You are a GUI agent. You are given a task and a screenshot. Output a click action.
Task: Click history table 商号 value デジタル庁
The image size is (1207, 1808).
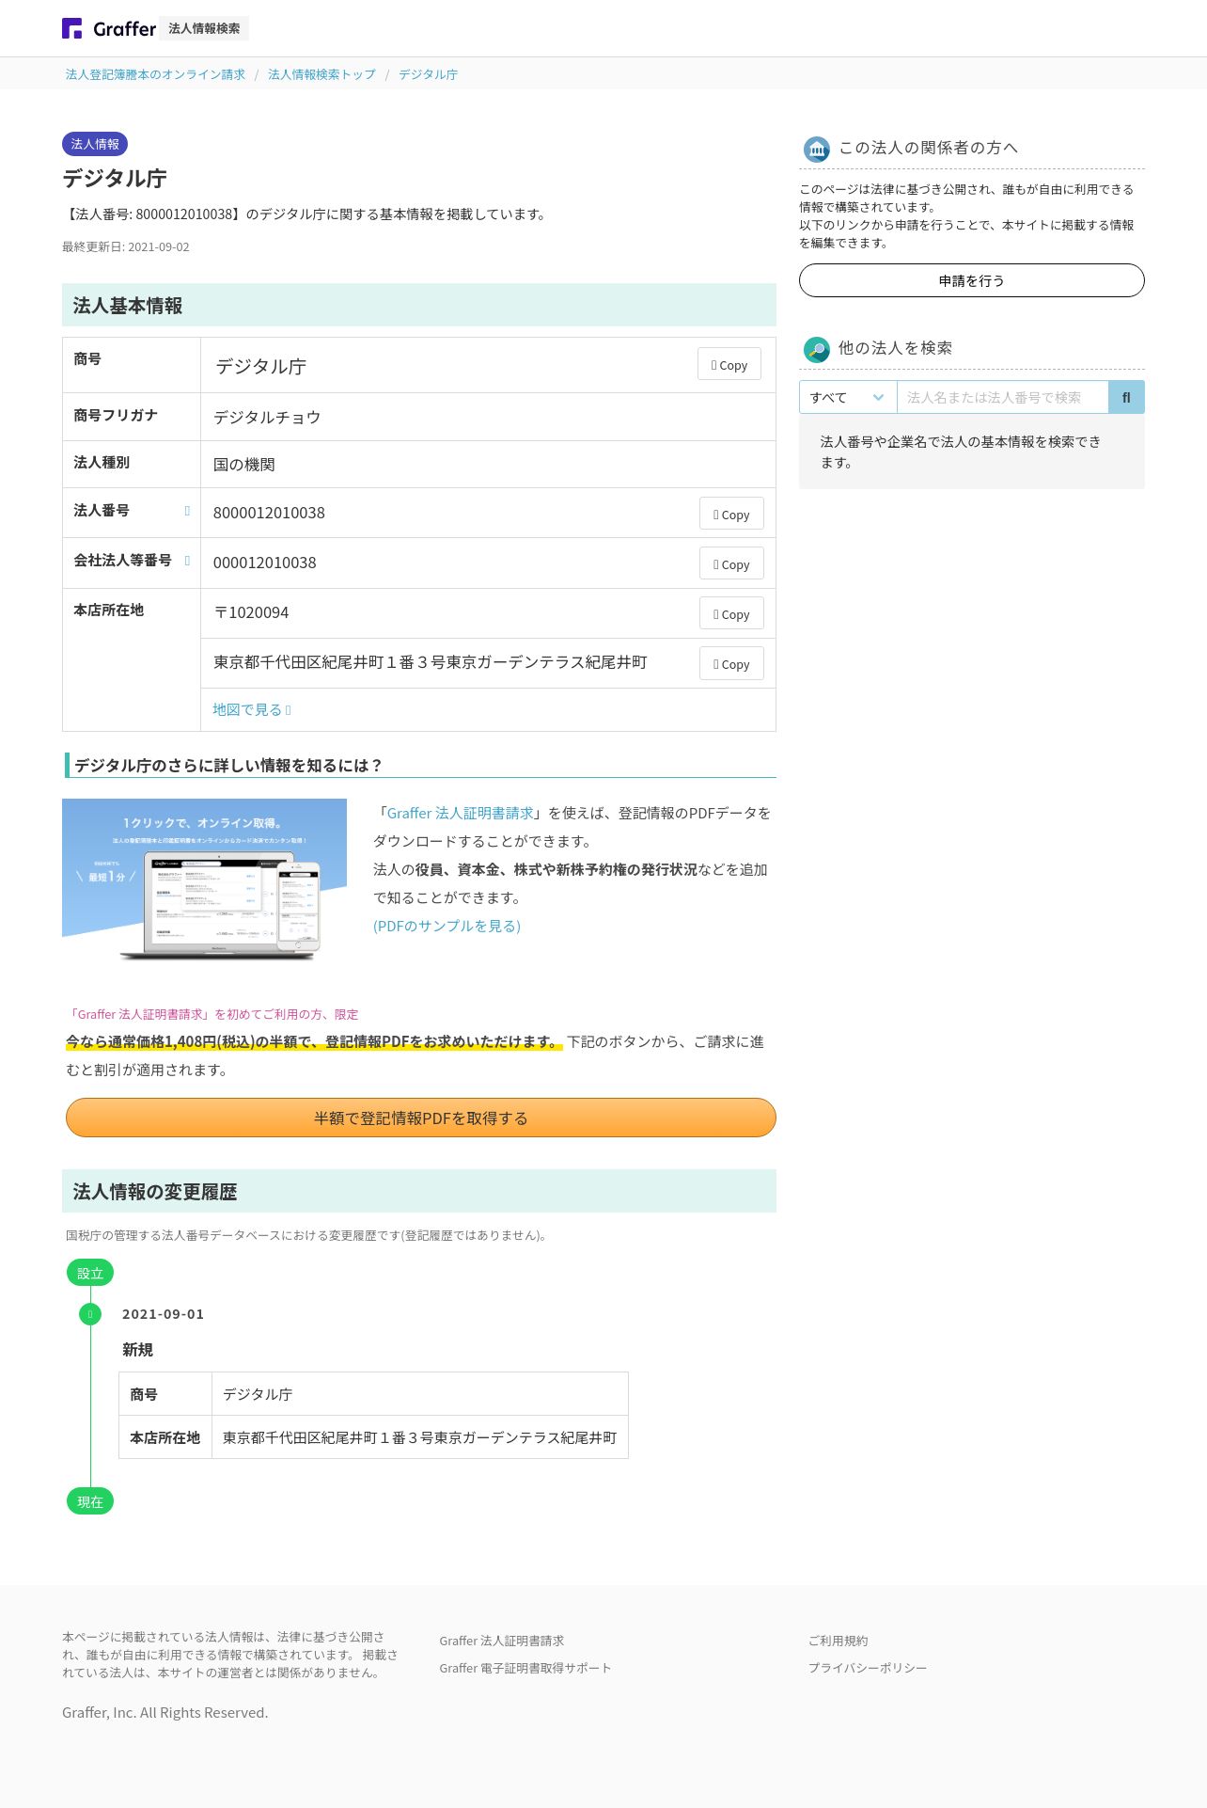pyautogui.click(x=258, y=1394)
